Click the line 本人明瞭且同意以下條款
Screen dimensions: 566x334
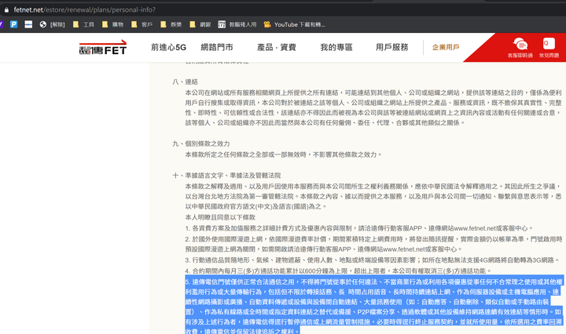click(220, 217)
